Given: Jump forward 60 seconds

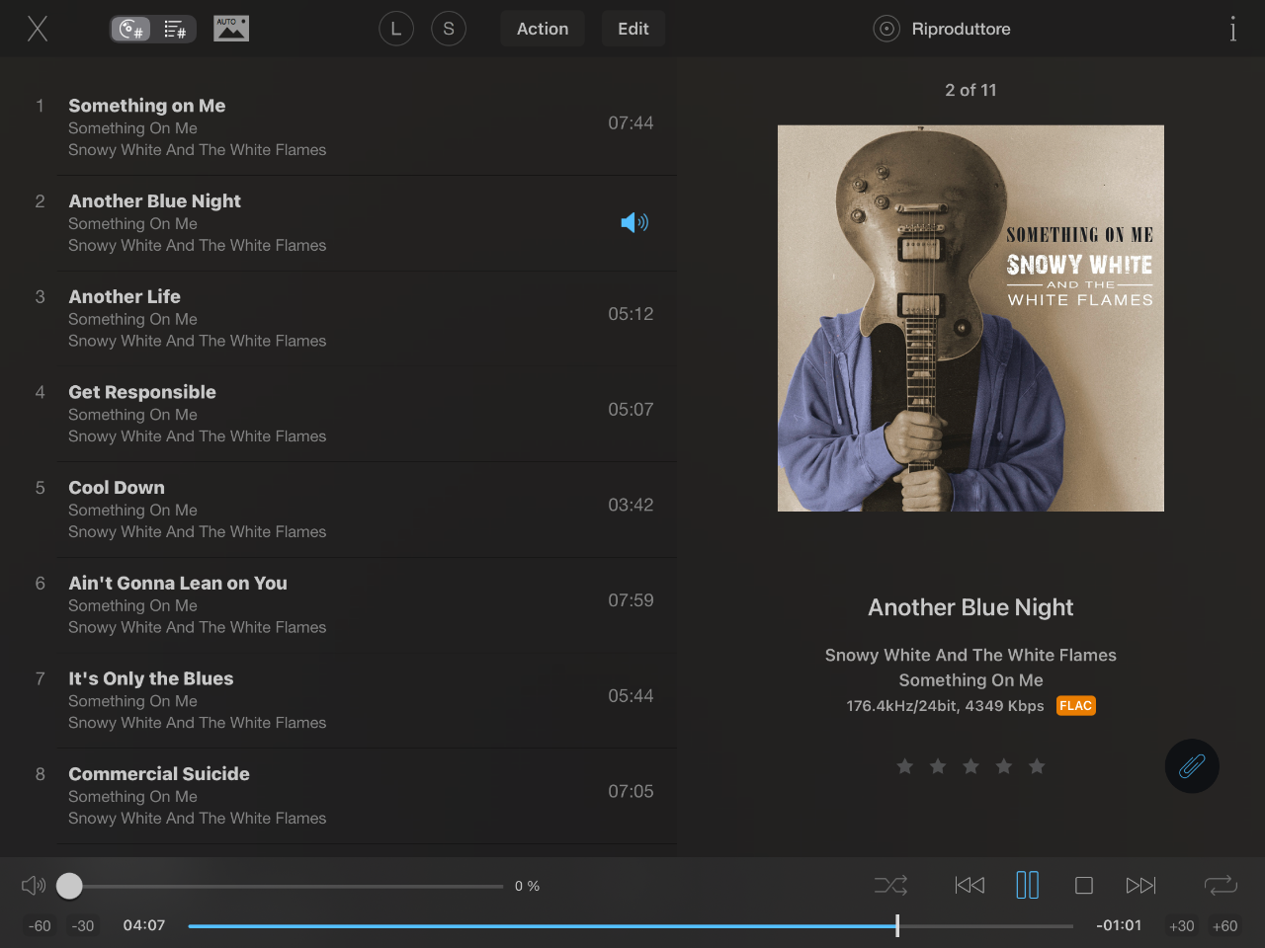Looking at the screenshot, I should coord(1224,926).
